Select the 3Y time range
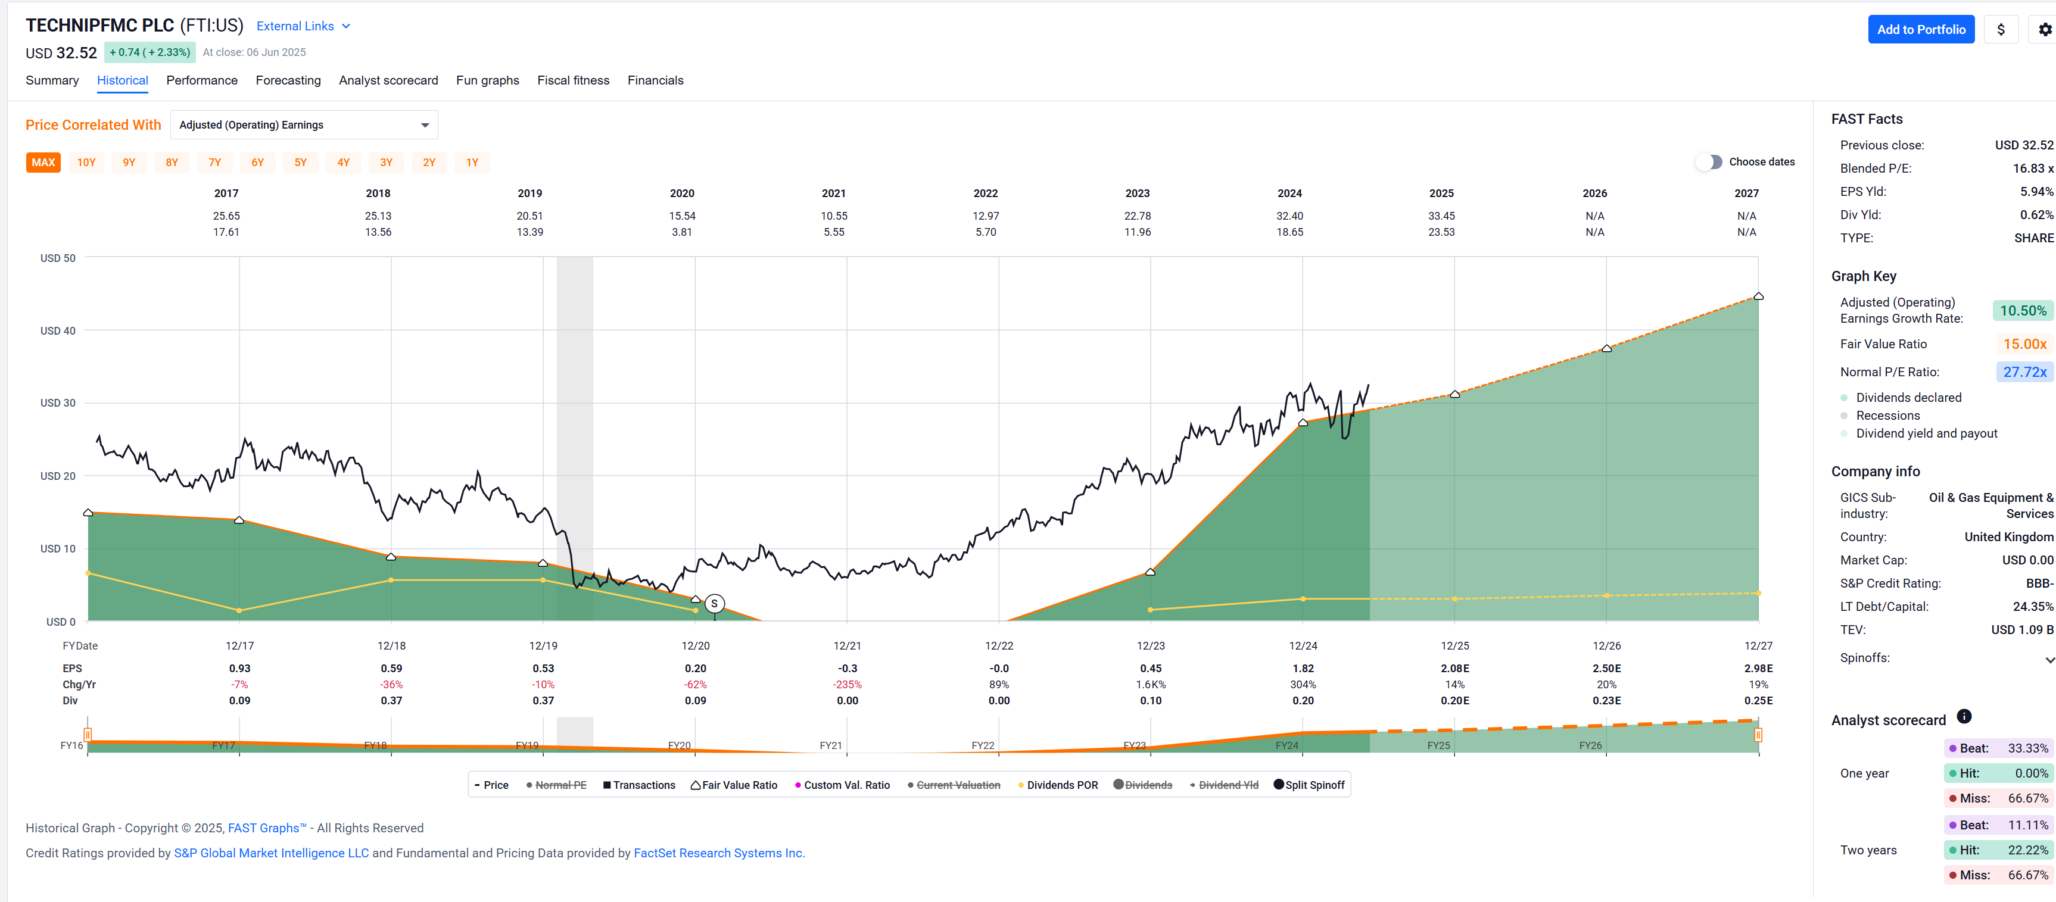Viewport: 2056px width, 902px height. [387, 163]
